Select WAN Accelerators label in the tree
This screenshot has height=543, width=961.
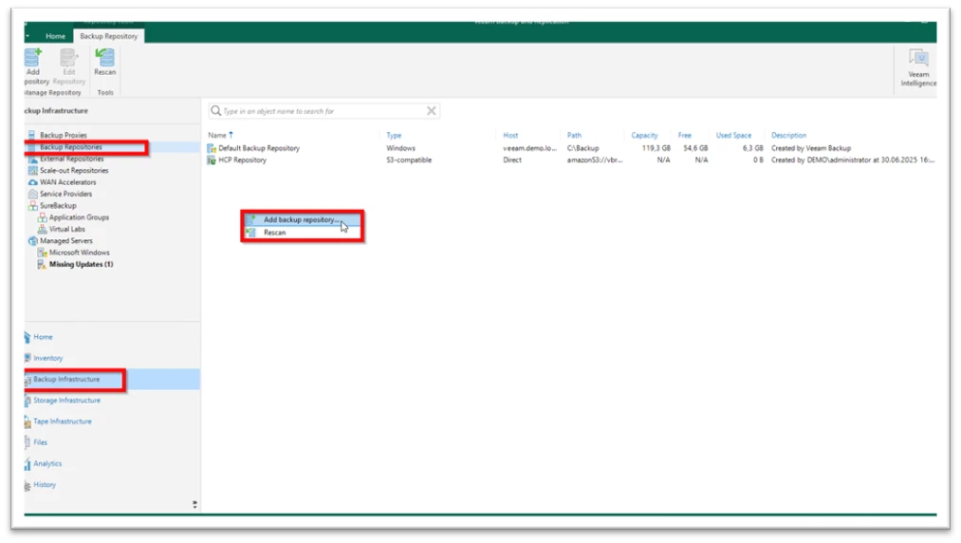pyautogui.click(x=68, y=182)
